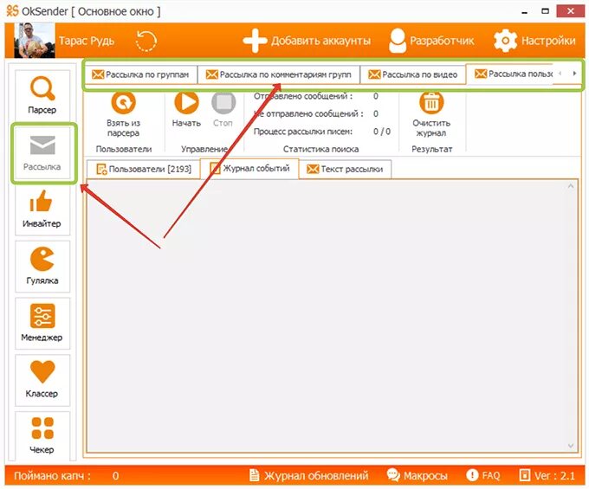The width and height of the screenshot is (589, 489).
Task: Click the refresh accounts circular arrow
Action: tap(146, 41)
